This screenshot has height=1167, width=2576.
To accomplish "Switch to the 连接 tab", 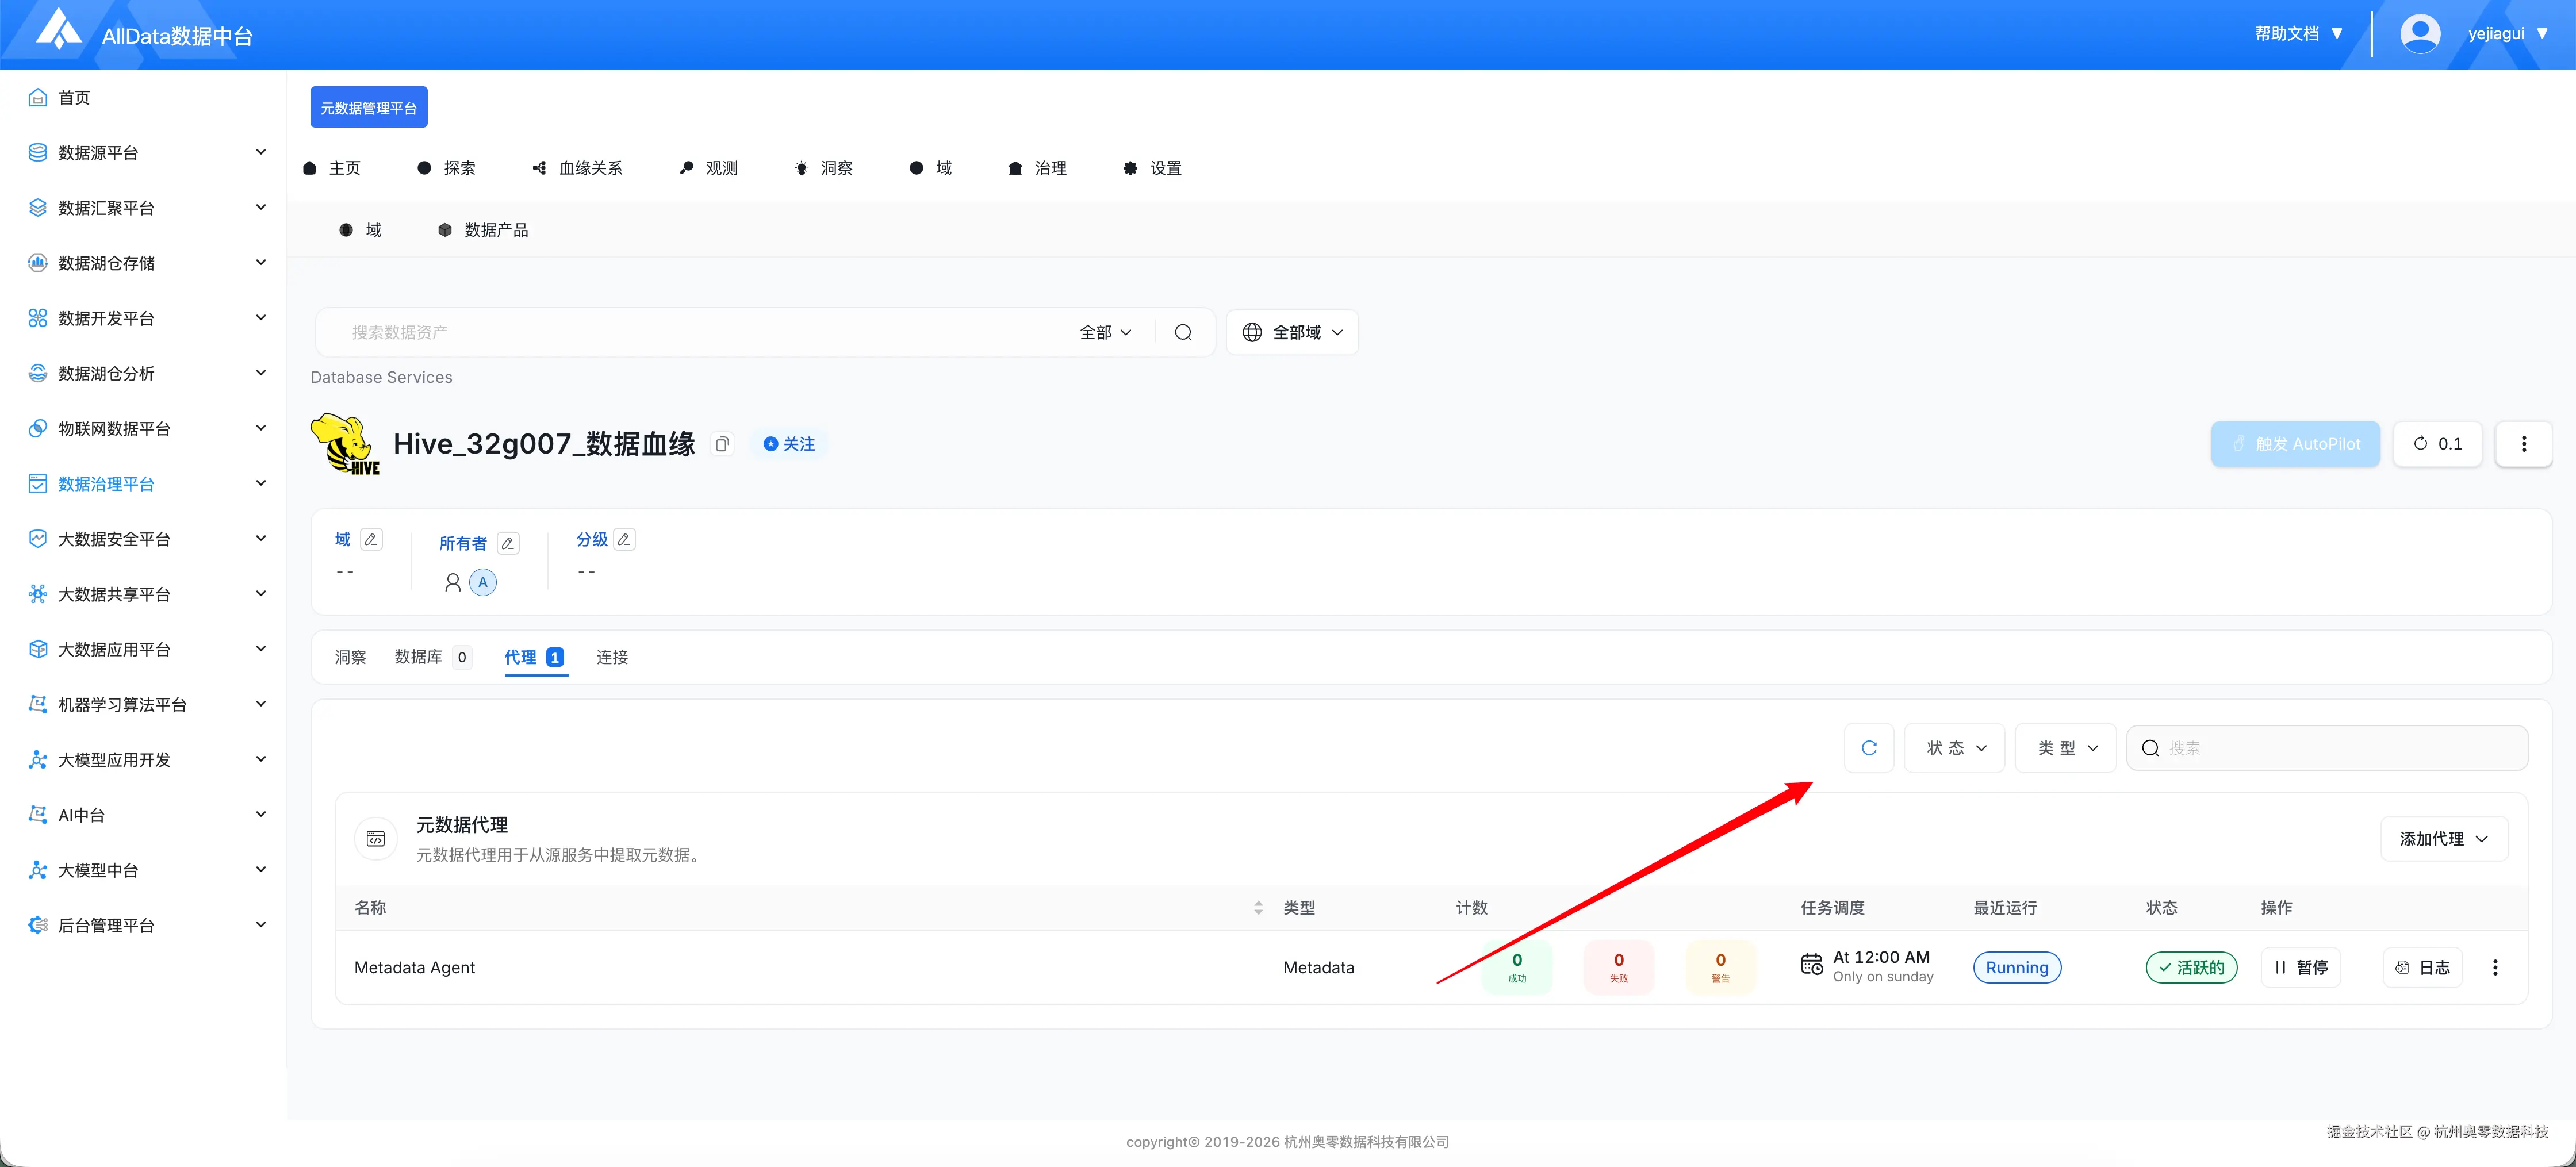I will [x=612, y=657].
